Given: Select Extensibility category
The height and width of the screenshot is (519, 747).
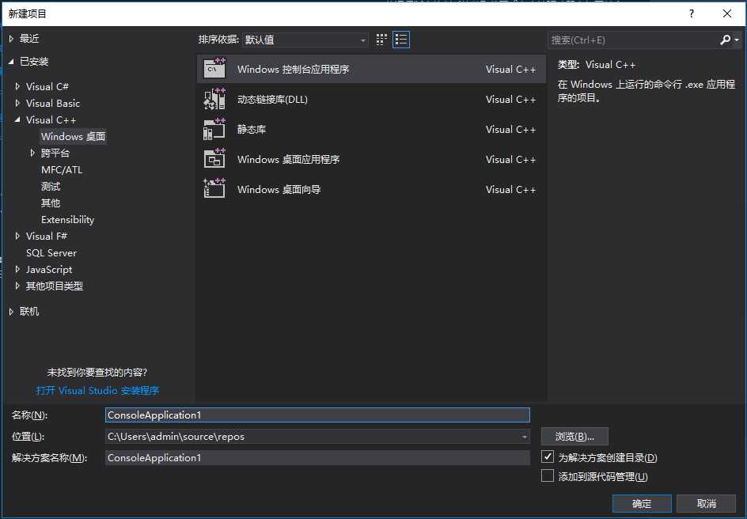Looking at the screenshot, I should point(67,219).
